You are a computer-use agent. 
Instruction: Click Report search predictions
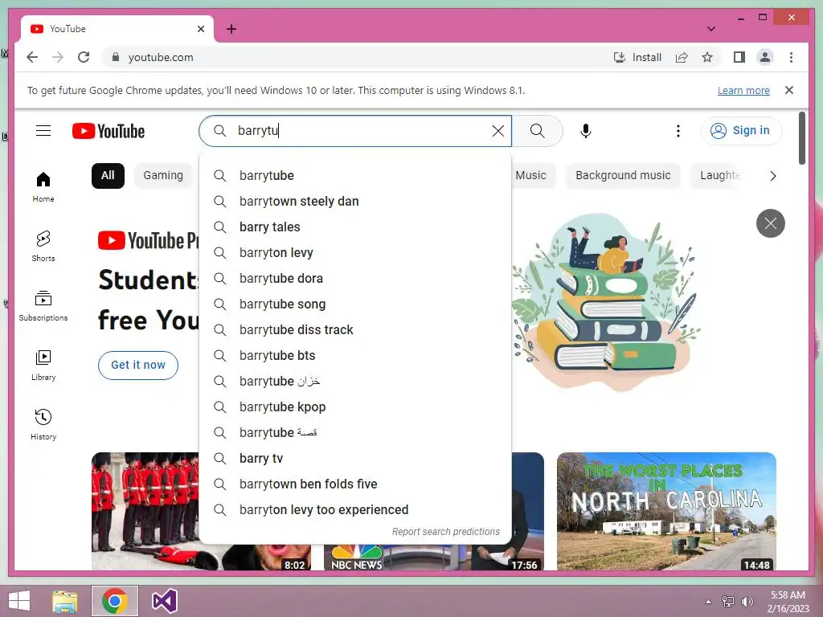pos(445,532)
